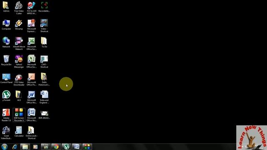267x150 pixels.
Task: Select the Video - Shortcut icon
Action: (x=44, y=26)
